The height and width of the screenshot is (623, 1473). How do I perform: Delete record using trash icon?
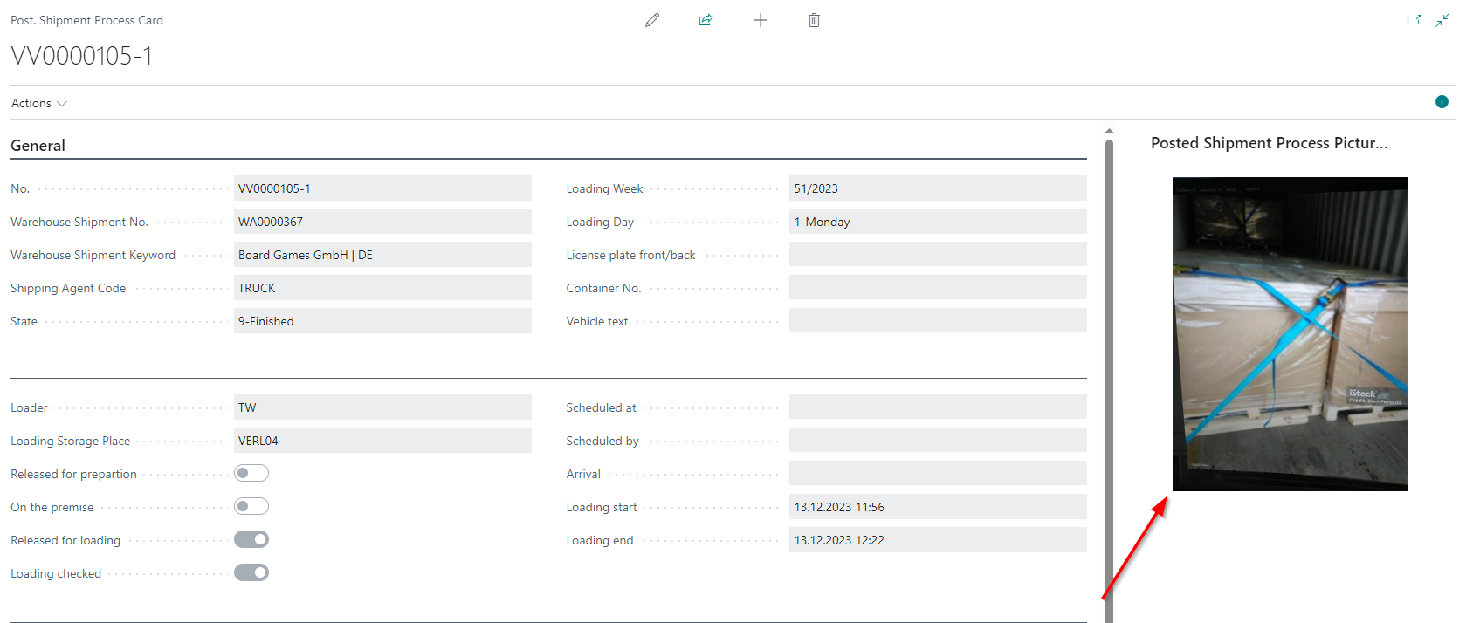click(814, 20)
